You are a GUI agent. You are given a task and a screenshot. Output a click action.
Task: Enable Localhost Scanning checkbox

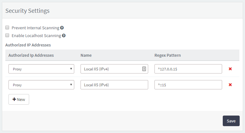click(x=7, y=35)
